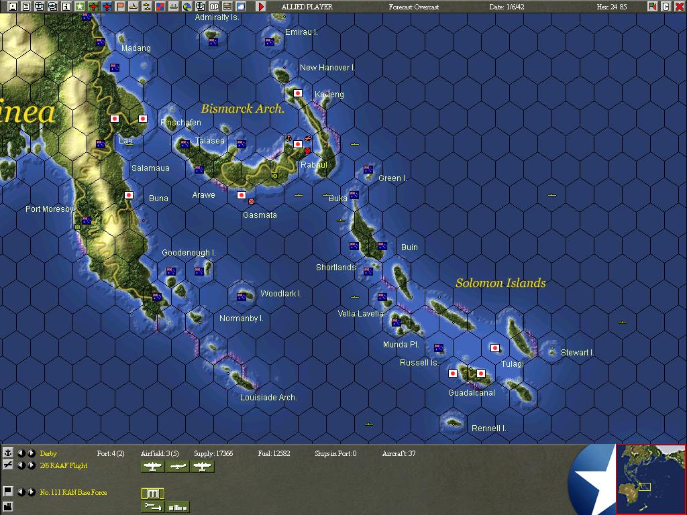This screenshot has width=687, height=515.
Task: Click the Australian flag at Green I.
Action: (368, 170)
